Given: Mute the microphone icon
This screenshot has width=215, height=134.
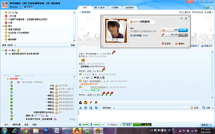Looking at the screenshot, I should tap(91, 125).
